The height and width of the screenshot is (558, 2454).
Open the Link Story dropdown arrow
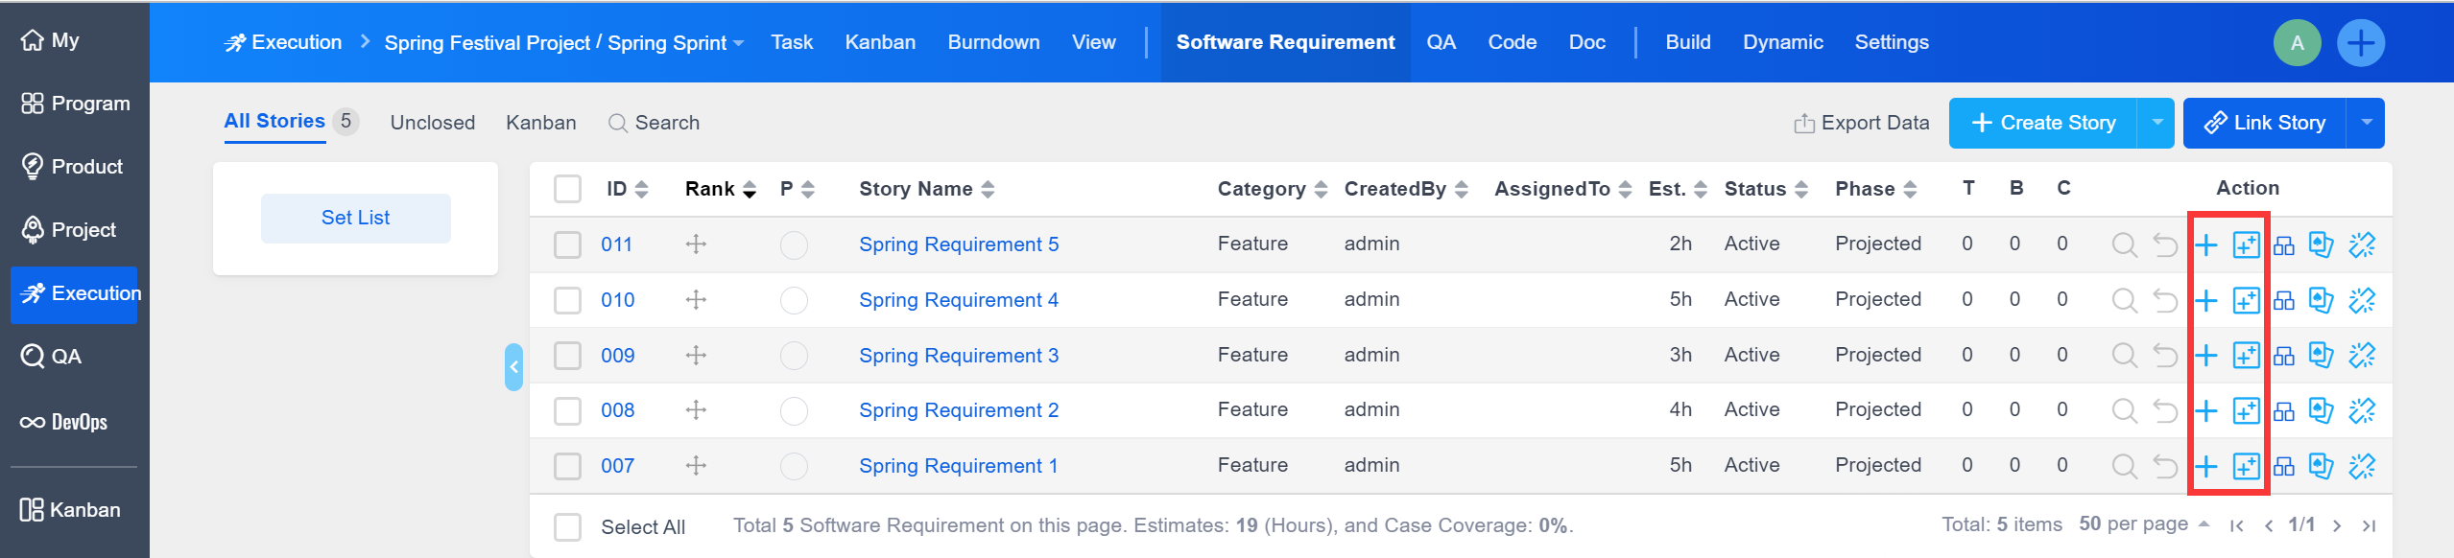coord(2366,124)
